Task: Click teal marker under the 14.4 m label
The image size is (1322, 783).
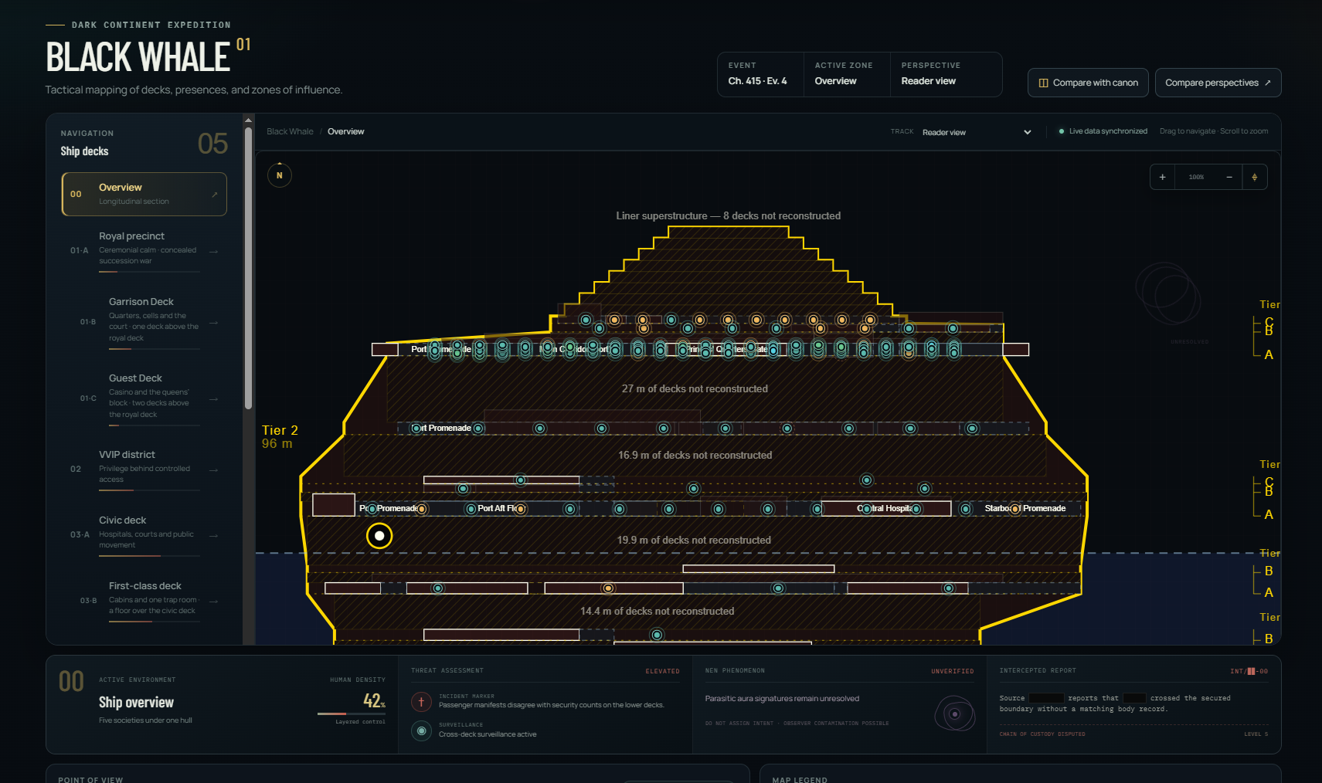Action: (657, 635)
